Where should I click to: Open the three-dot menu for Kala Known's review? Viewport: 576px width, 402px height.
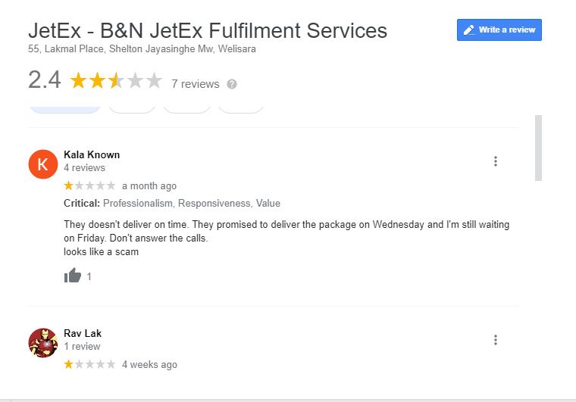coord(496,161)
